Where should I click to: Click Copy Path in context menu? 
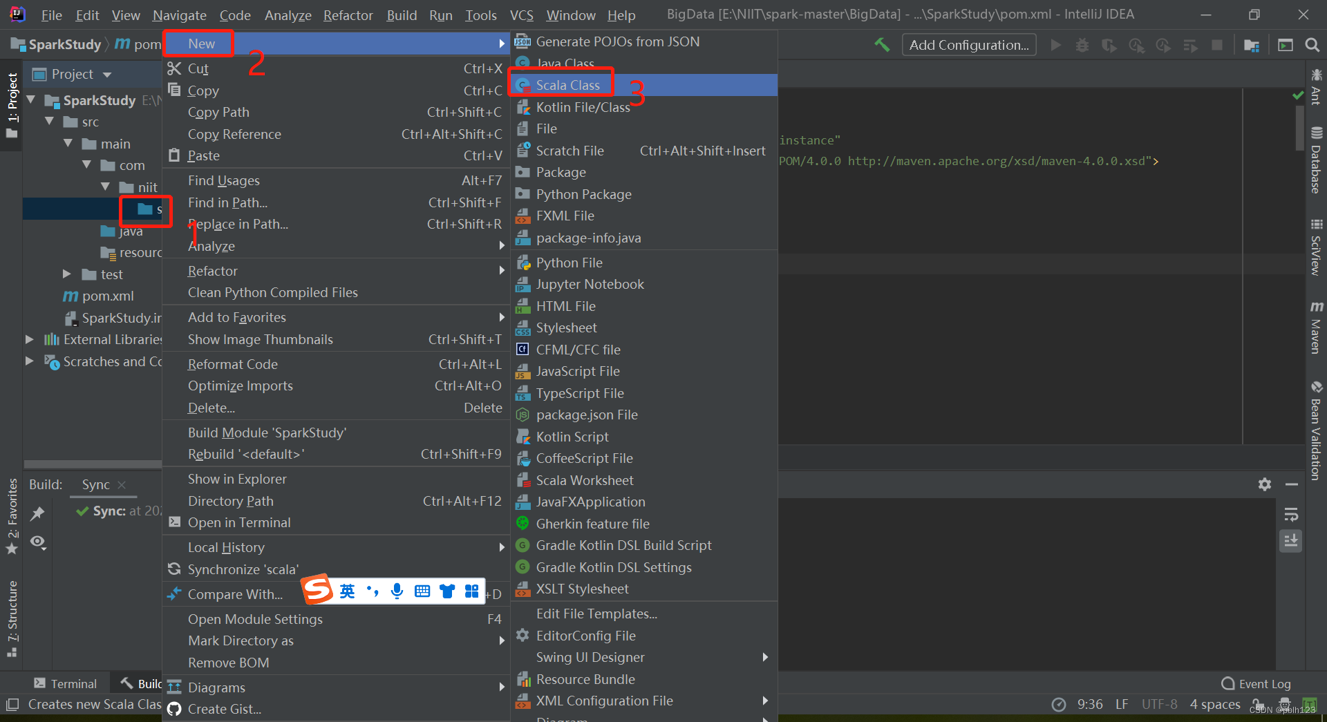point(336,112)
